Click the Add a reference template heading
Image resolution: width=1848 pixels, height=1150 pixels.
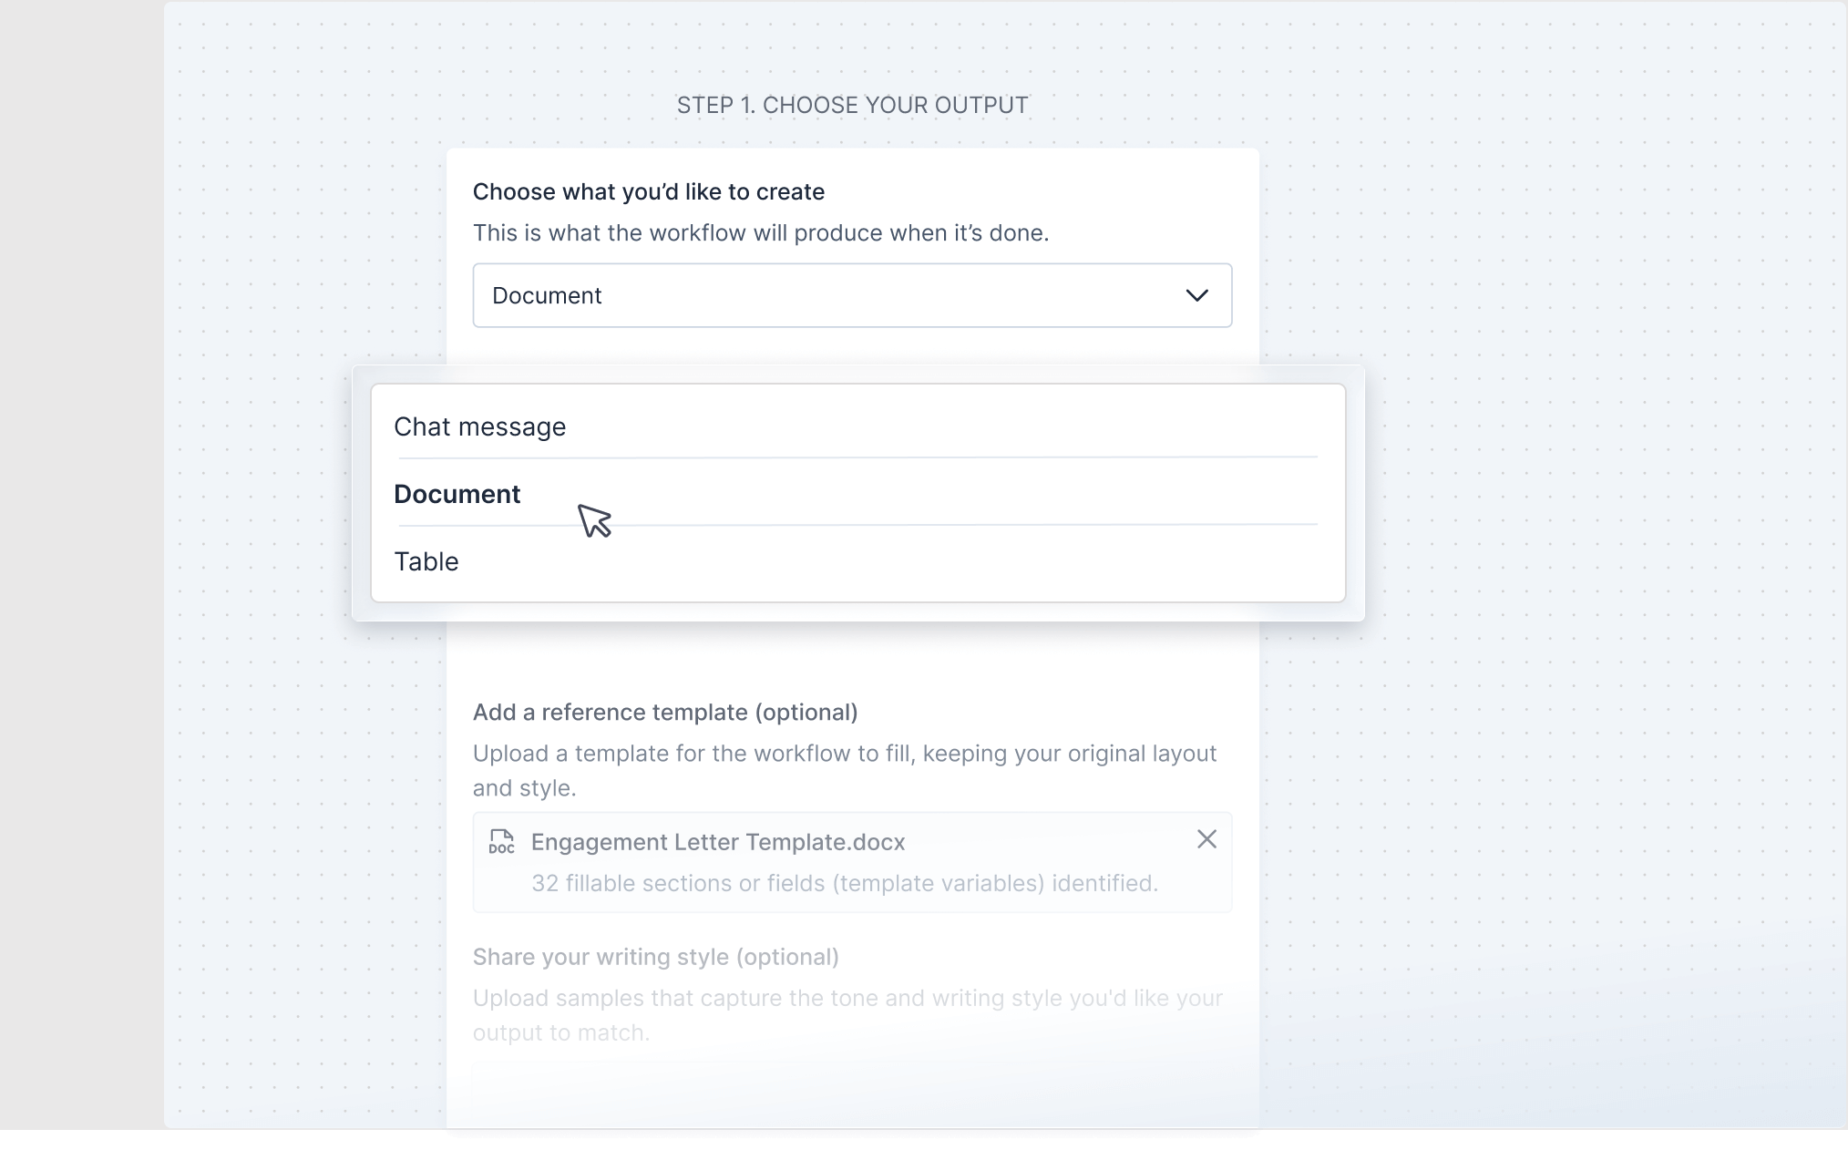[x=664, y=713]
